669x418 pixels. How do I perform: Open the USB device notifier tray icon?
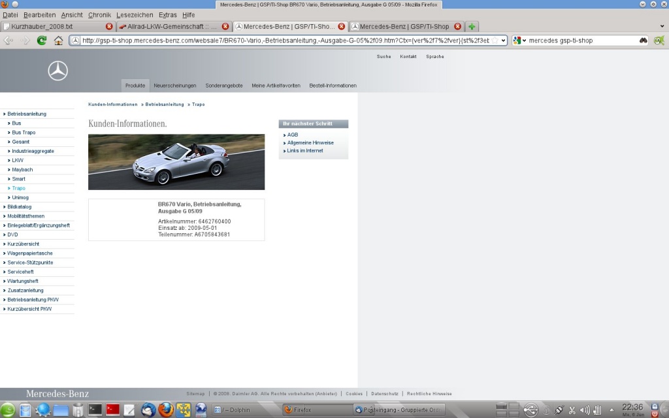[530, 410]
